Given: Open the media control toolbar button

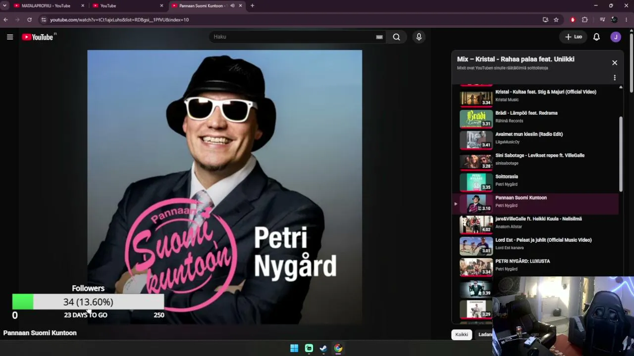Looking at the screenshot, I should click(602, 20).
